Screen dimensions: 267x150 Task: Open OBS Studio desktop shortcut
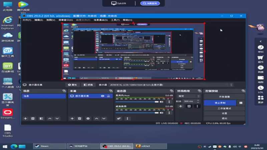click(x=8, y=131)
